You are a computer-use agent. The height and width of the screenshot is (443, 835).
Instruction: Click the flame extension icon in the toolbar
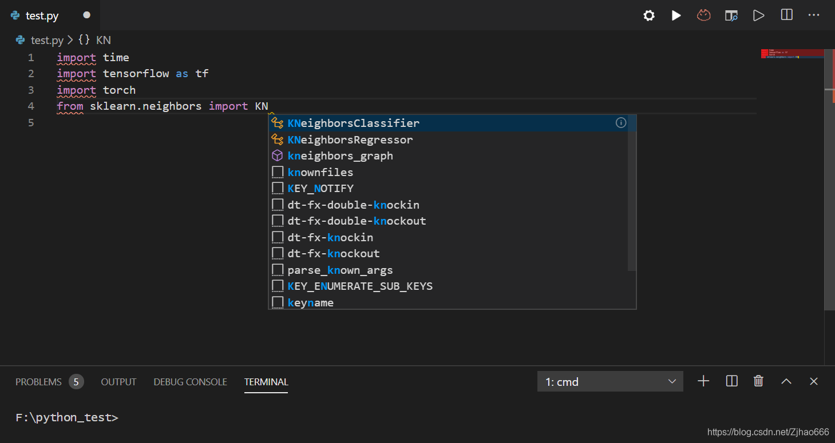point(703,15)
